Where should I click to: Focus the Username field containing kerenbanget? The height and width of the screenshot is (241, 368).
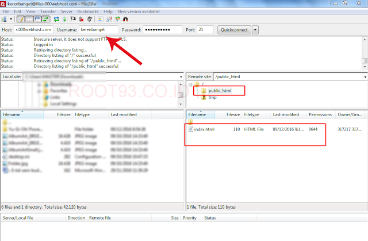pyautogui.click(x=98, y=29)
